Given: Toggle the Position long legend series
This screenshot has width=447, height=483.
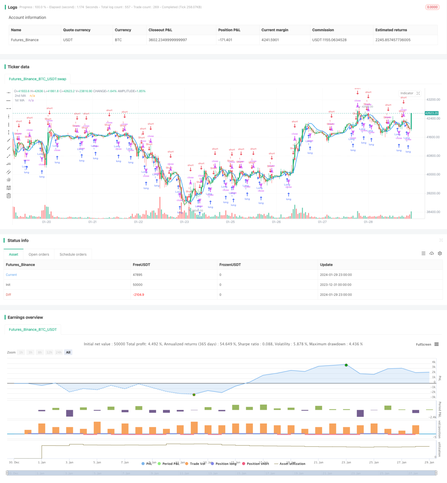Looking at the screenshot, I should (x=223, y=464).
